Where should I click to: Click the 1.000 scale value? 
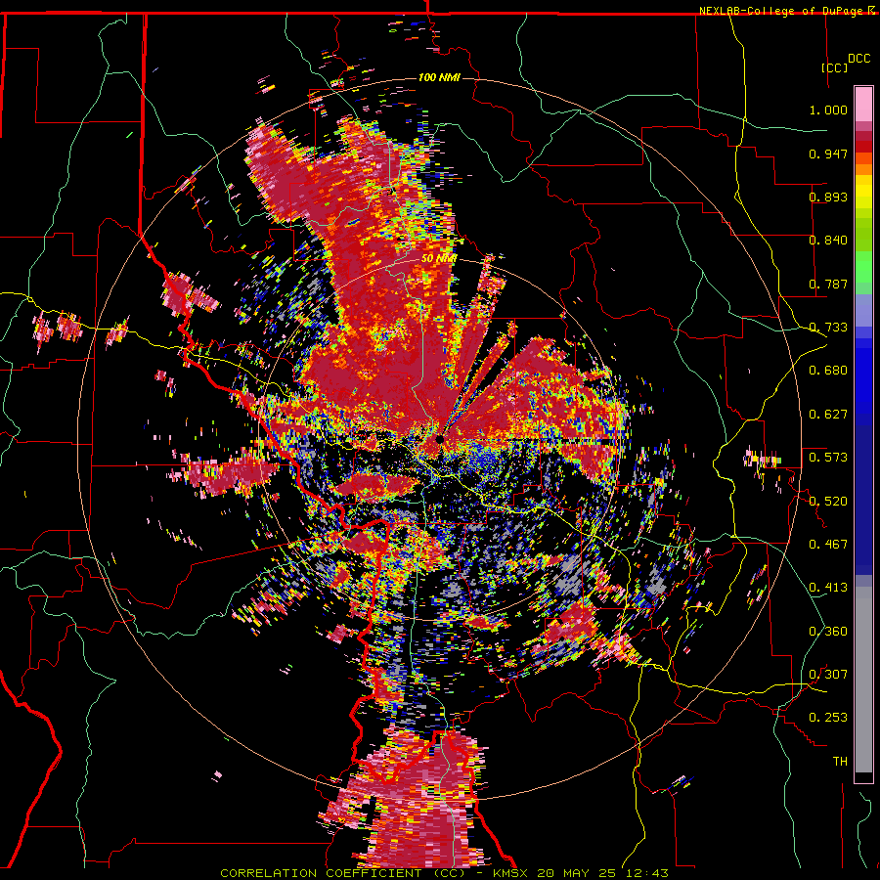point(828,110)
